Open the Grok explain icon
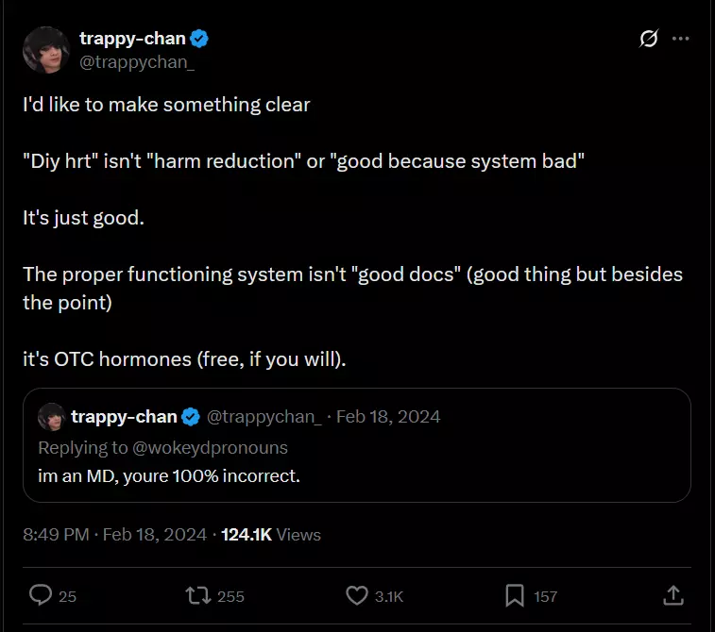The image size is (715, 632). tap(648, 39)
